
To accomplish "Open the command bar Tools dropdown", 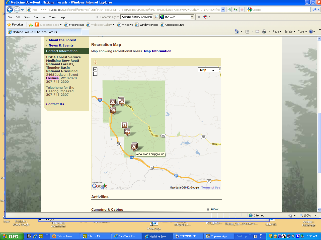I will click(302, 31).
